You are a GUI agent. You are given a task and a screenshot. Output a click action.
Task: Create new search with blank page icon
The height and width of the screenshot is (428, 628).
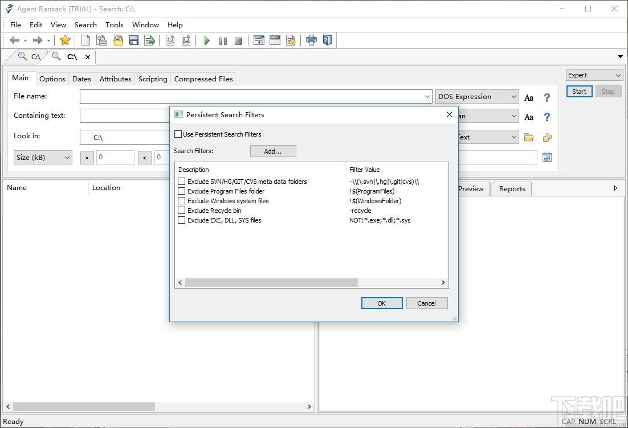click(85, 40)
